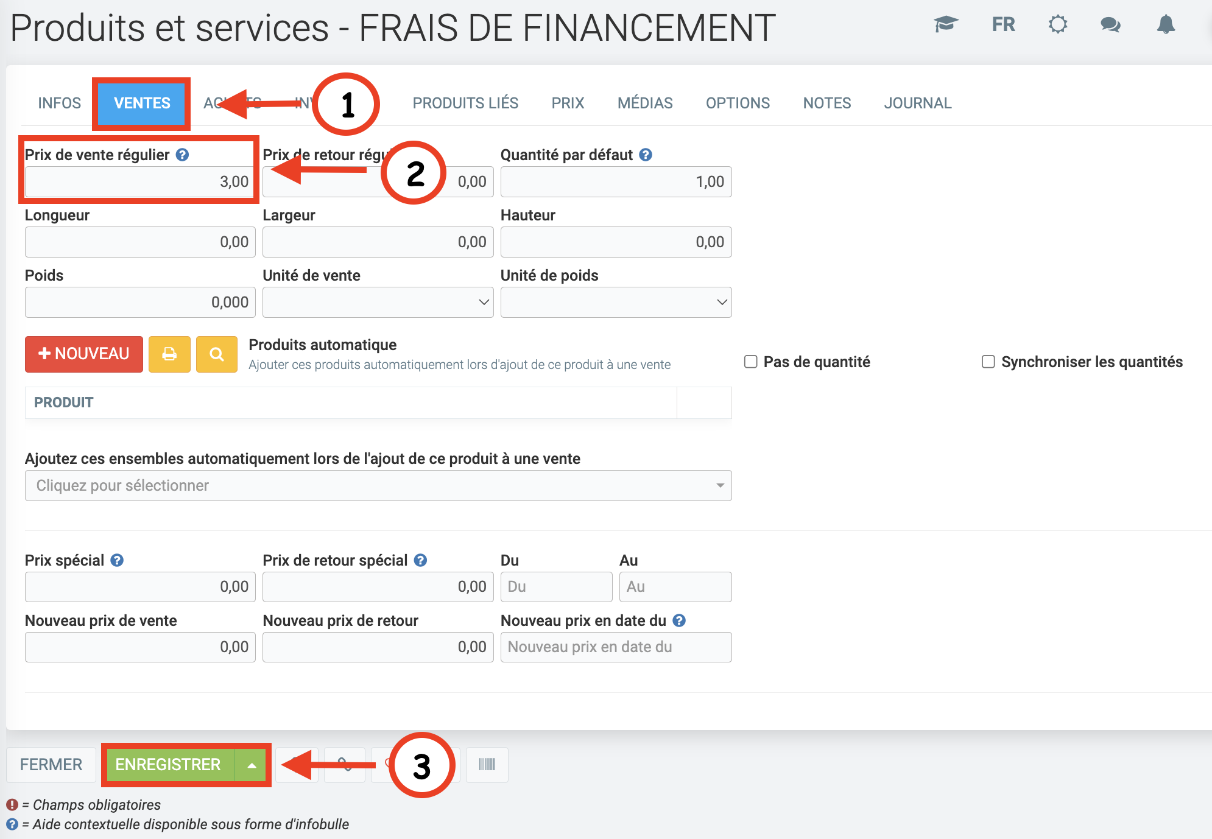
Task: Open the Unité de poids dropdown
Action: pyautogui.click(x=616, y=303)
